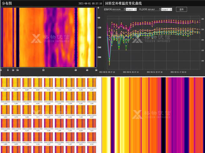Open thumbnail labeled 4_776

click(27, 96)
